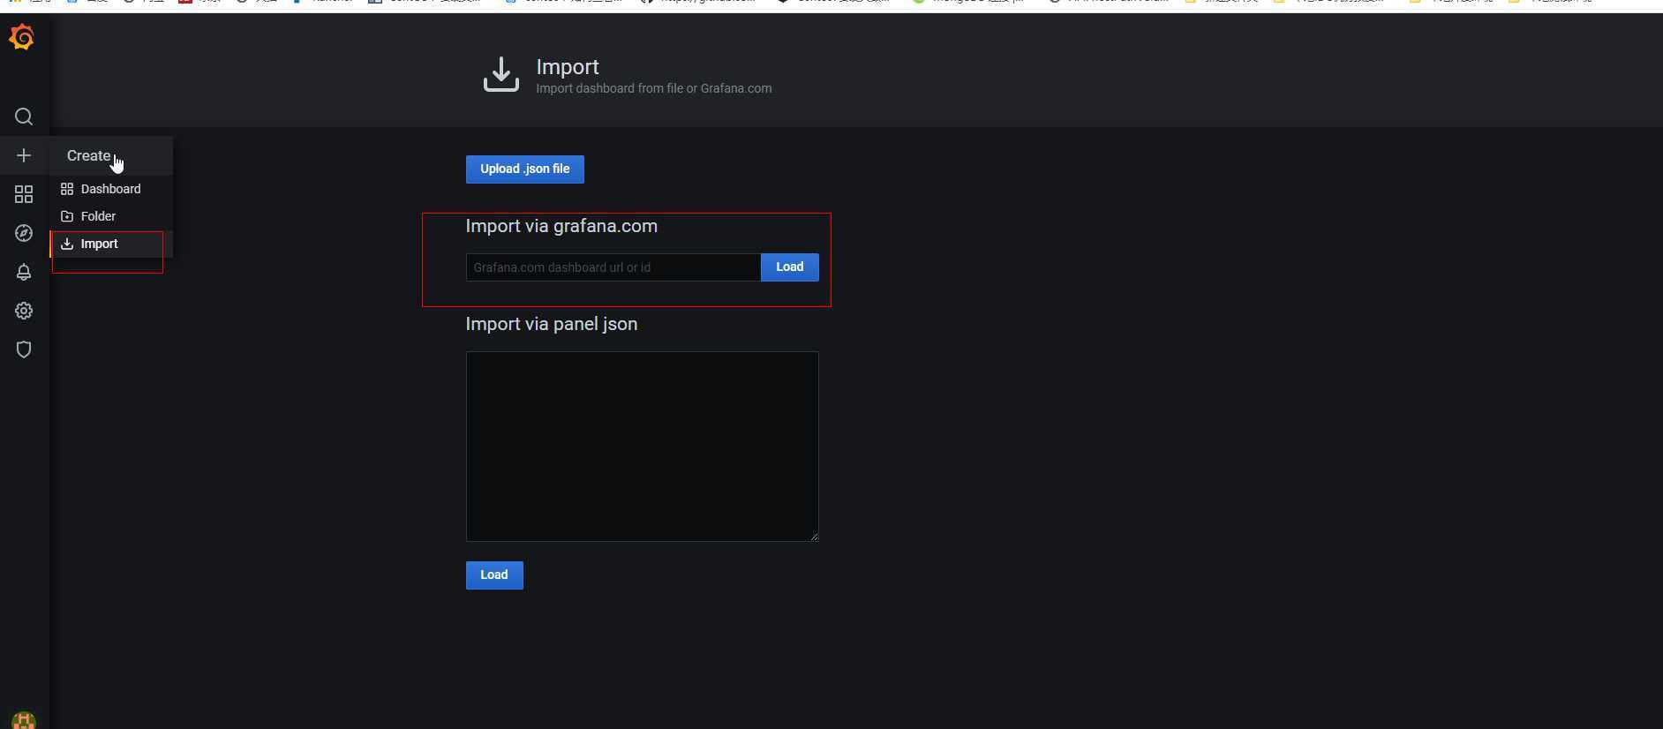The height and width of the screenshot is (729, 1663).
Task: Open the Server Admin shield icon
Action: pyautogui.click(x=24, y=349)
